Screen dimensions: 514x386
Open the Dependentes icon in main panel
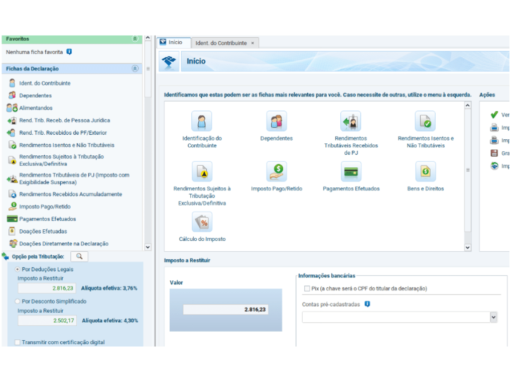pos(276,122)
